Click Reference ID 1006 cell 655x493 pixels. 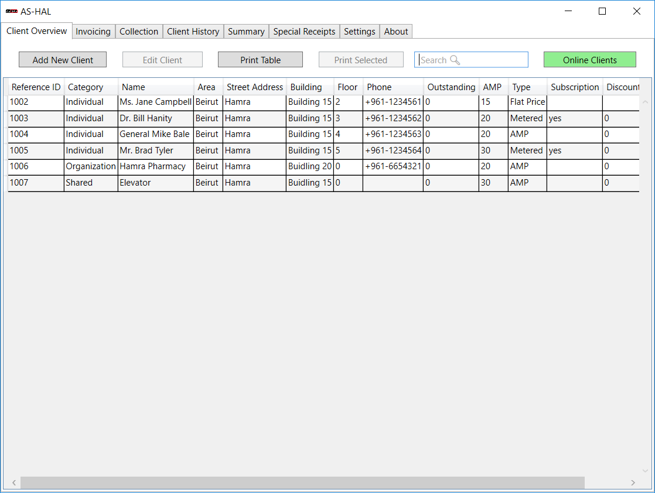coord(36,166)
